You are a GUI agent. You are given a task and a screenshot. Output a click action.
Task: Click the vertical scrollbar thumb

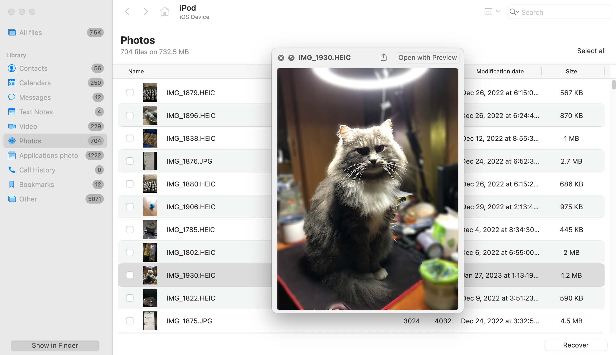click(x=614, y=85)
